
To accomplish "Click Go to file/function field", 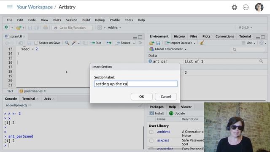I will [72, 27].
